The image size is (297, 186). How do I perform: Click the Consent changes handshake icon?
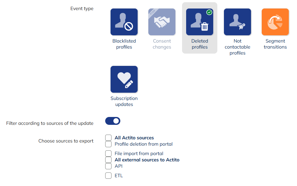pyautogui.click(x=162, y=22)
